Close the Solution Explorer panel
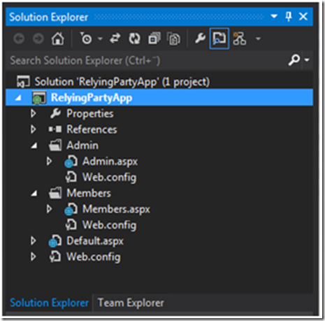This screenshot has height=321, width=325. (x=303, y=16)
